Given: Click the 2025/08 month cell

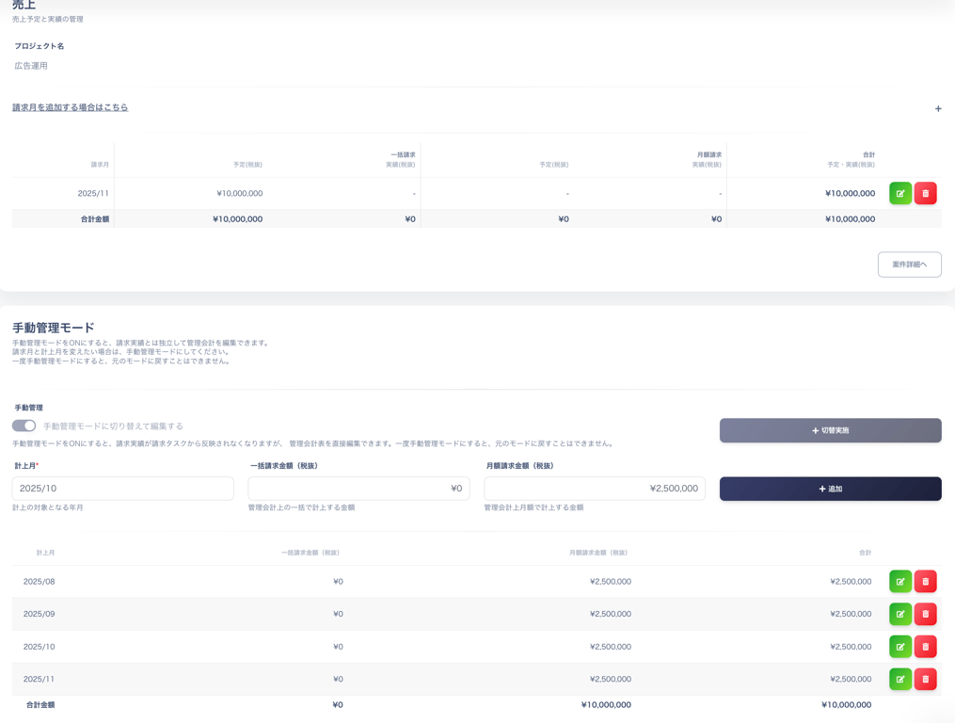Looking at the screenshot, I should tap(39, 582).
